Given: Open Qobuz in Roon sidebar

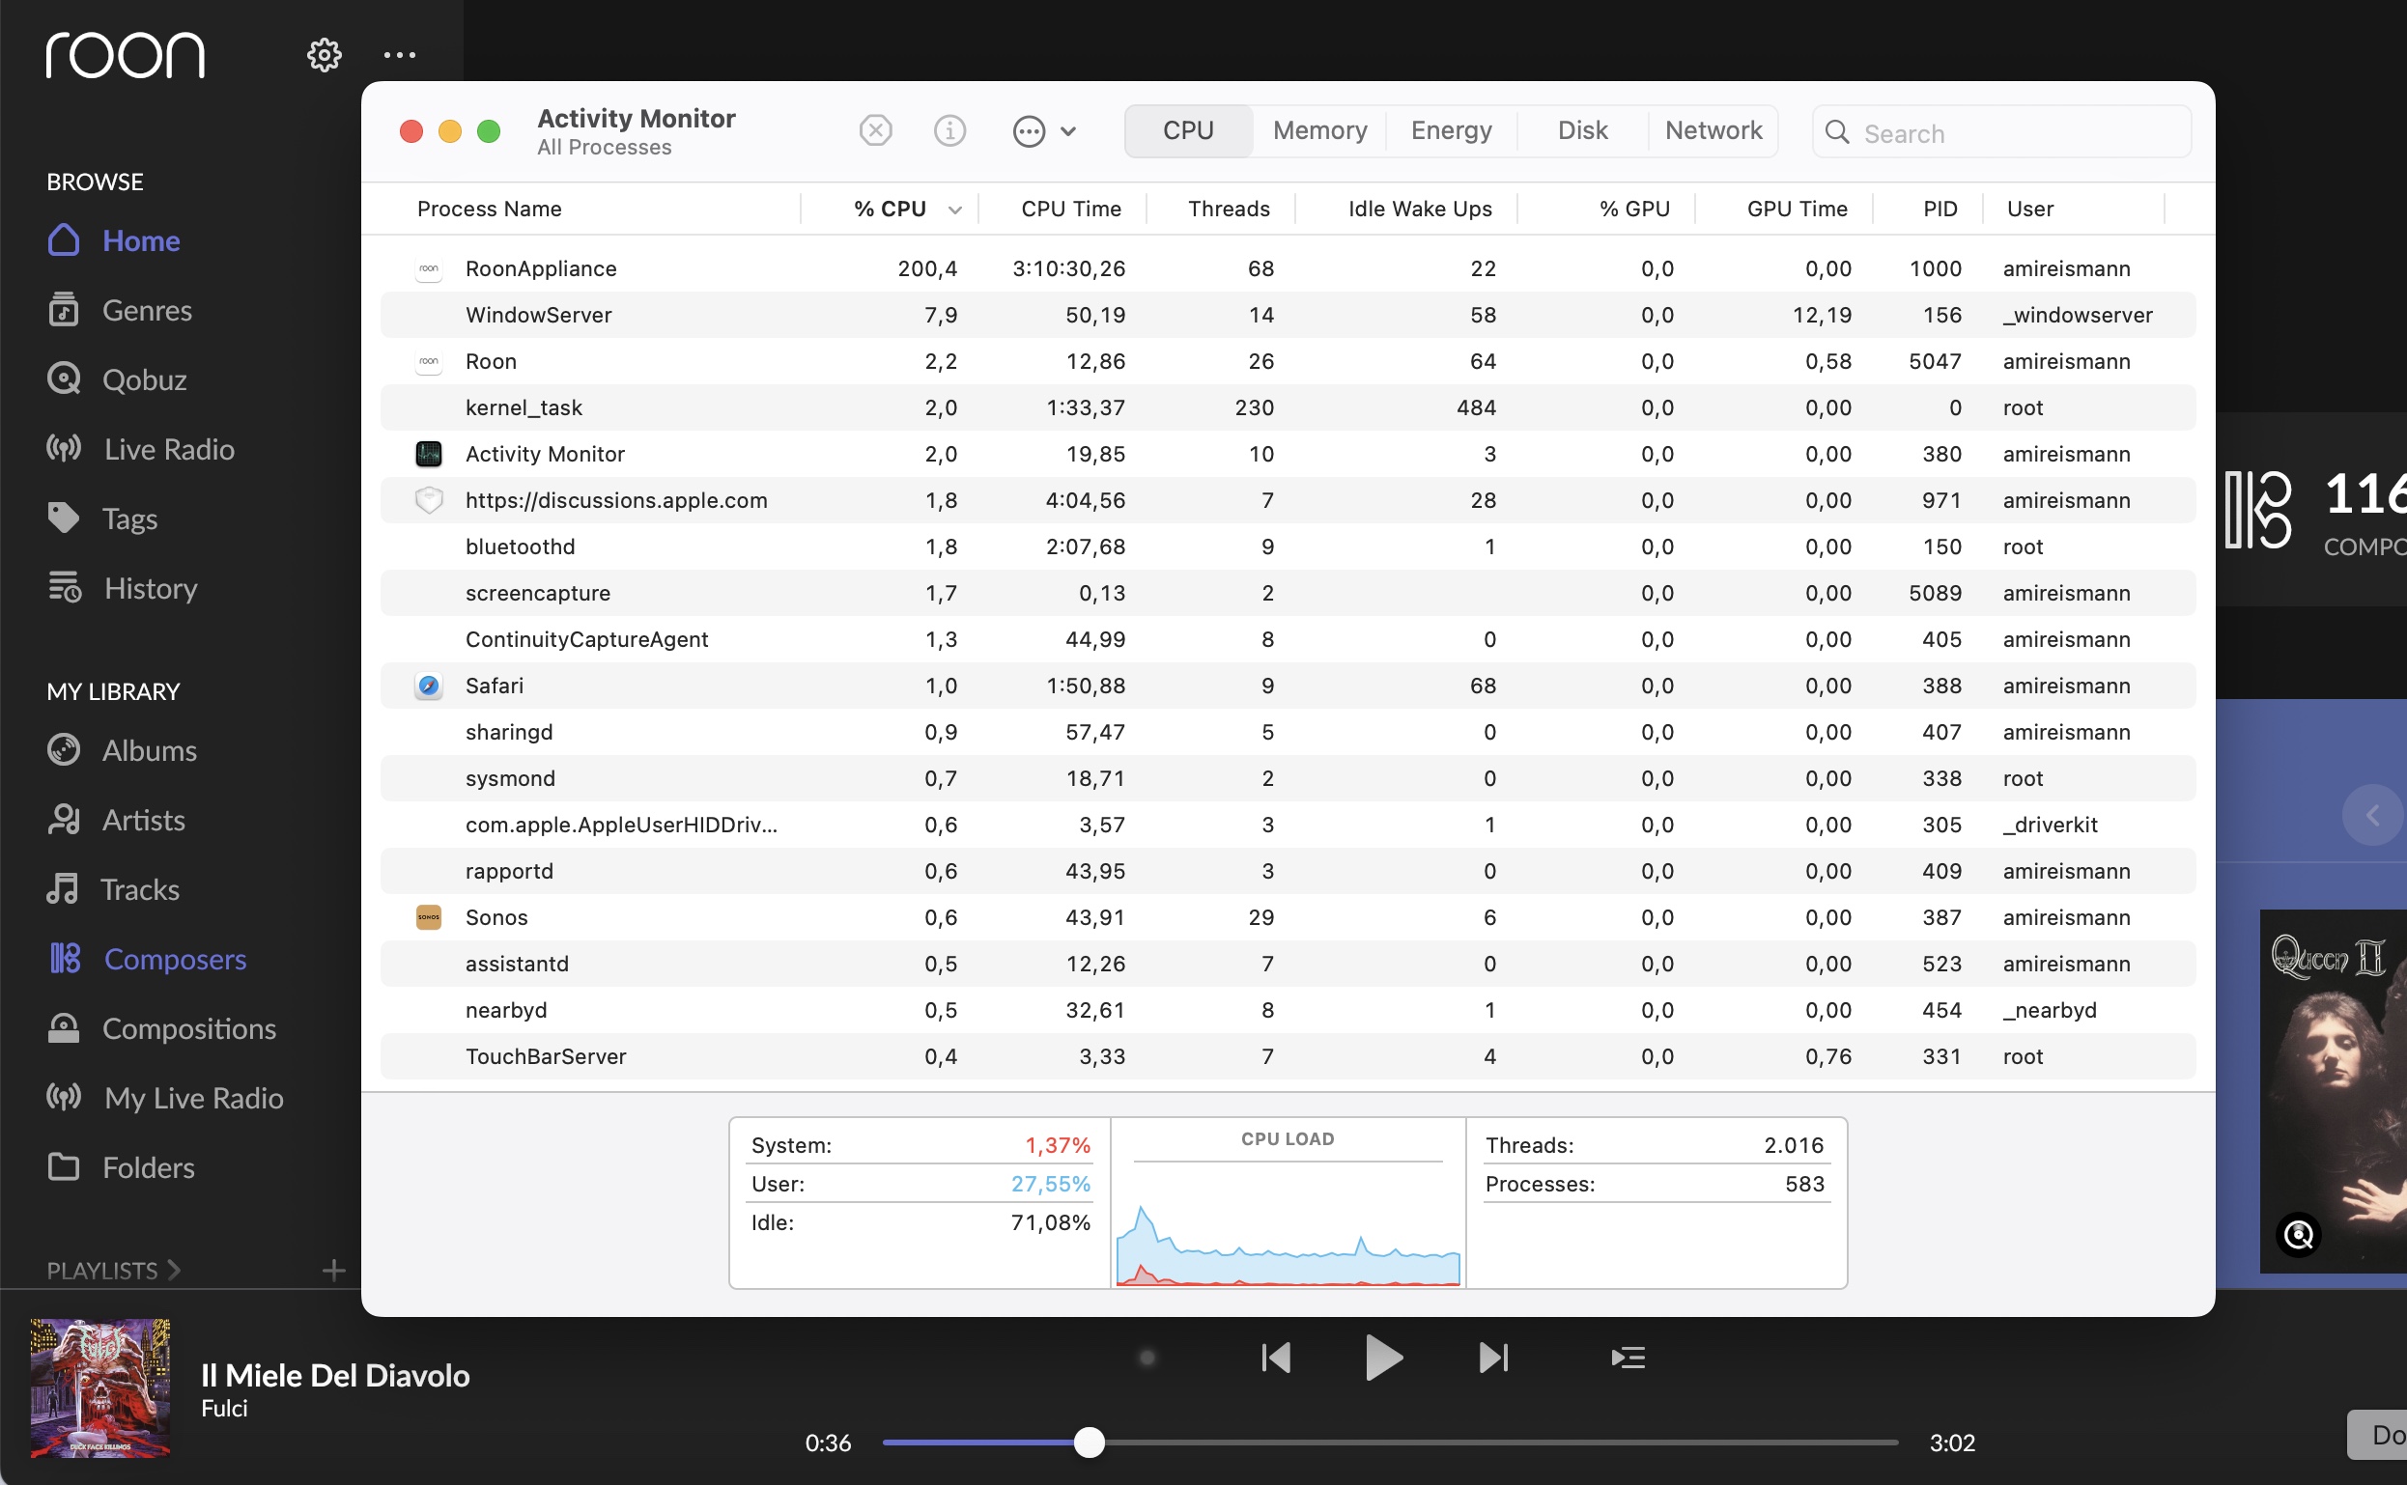Looking at the screenshot, I should point(117,379).
